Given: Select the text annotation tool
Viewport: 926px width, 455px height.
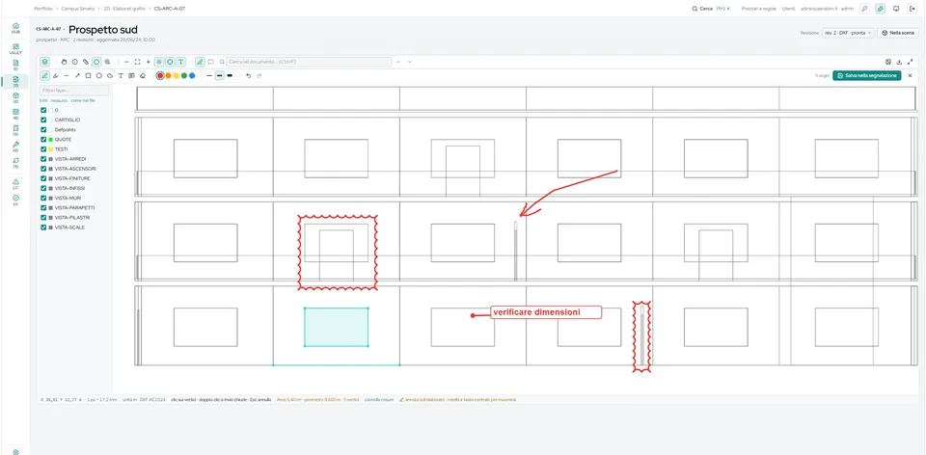Looking at the screenshot, I should 121,75.
